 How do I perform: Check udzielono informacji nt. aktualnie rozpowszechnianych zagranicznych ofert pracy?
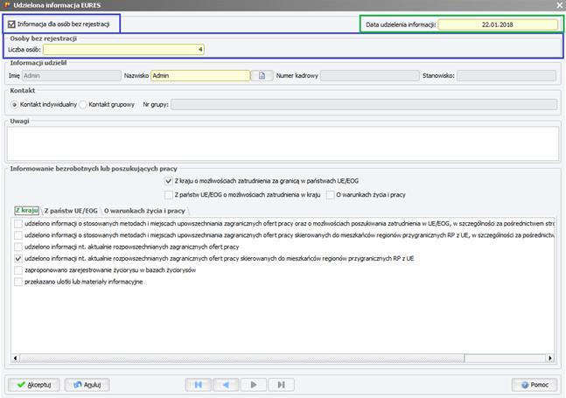pyautogui.click(x=18, y=247)
